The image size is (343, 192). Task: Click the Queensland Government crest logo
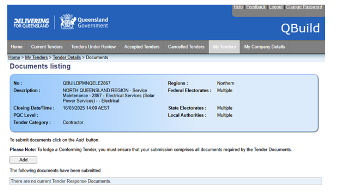click(68, 22)
